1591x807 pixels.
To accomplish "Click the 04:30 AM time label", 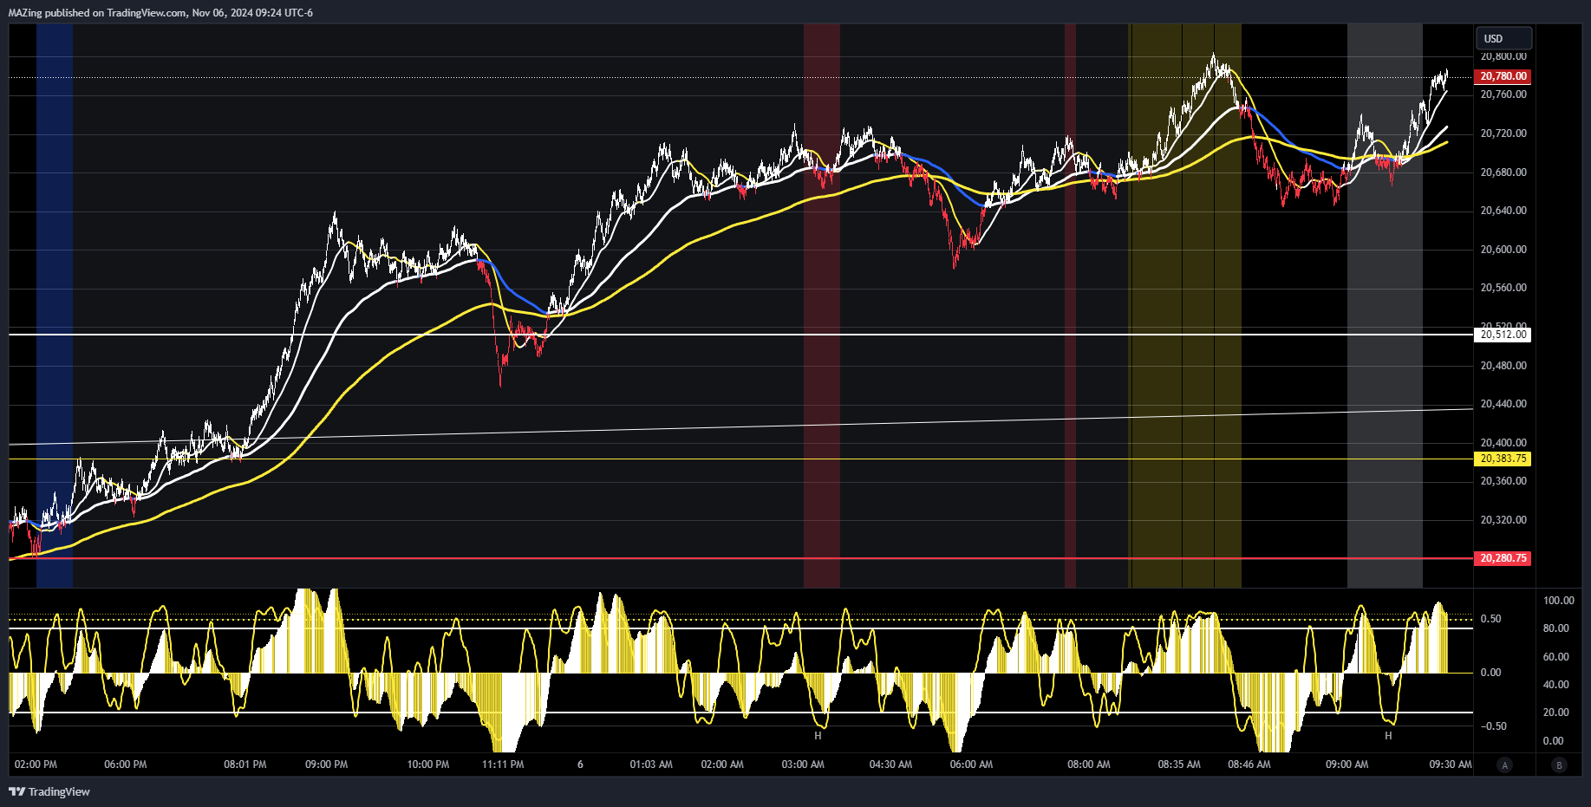I will [x=890, y=765].
